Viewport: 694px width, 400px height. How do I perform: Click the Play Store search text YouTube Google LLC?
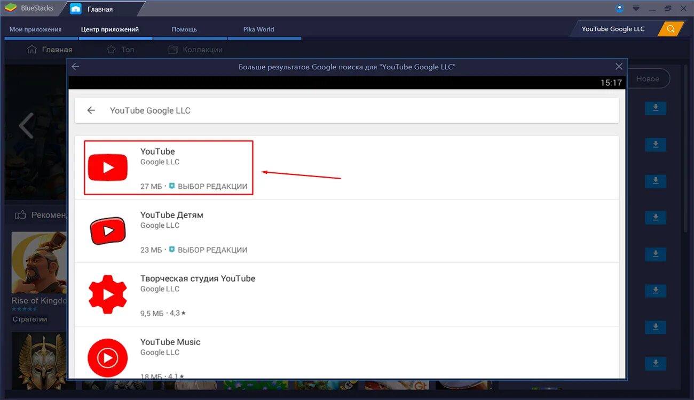click(150, 110)
